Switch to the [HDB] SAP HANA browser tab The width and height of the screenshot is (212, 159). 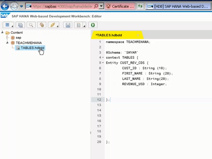coord(178,6)
